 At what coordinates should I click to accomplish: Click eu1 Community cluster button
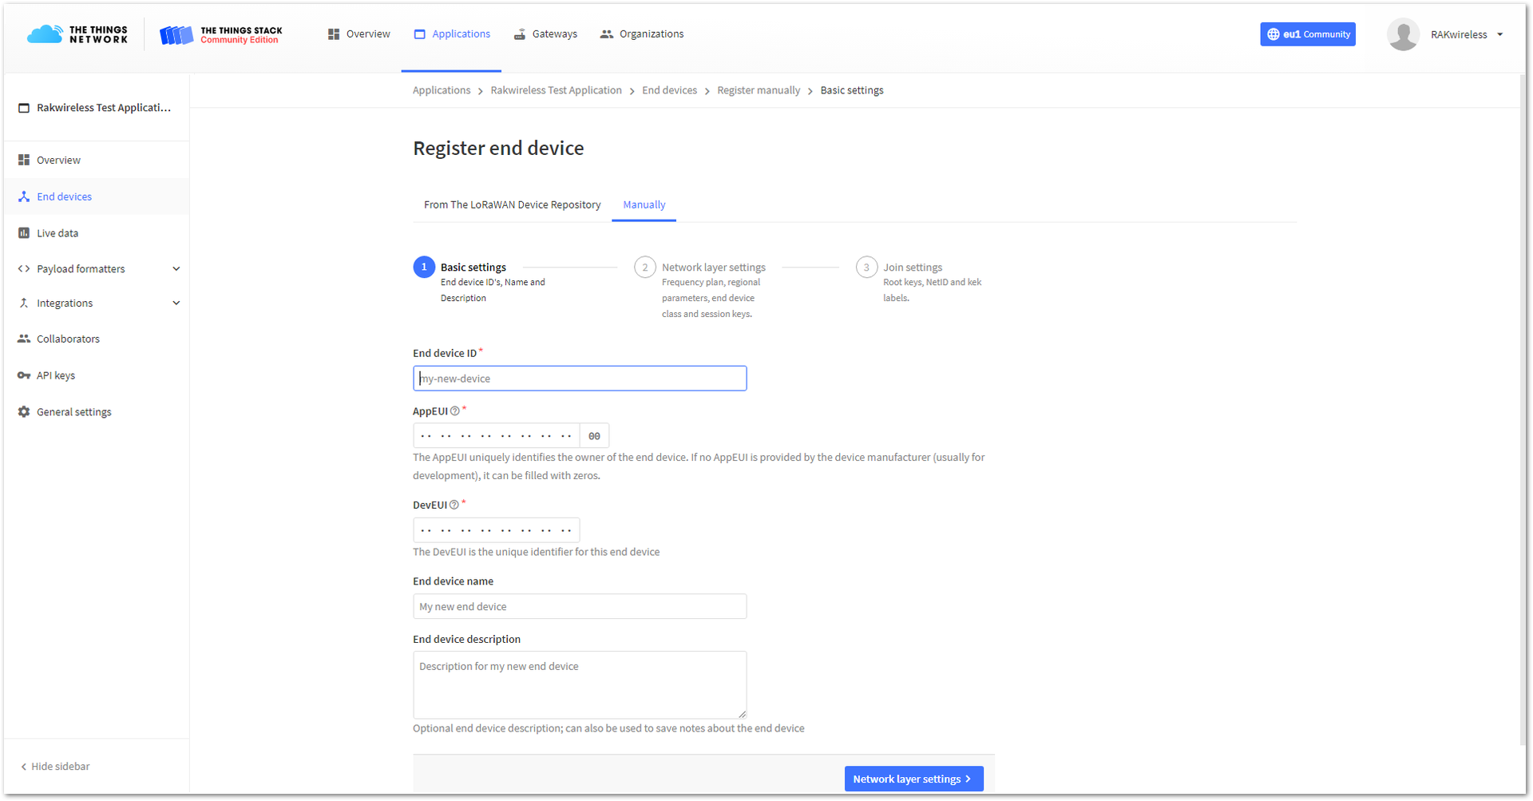pyautogui.click(x=1308, y=34)
